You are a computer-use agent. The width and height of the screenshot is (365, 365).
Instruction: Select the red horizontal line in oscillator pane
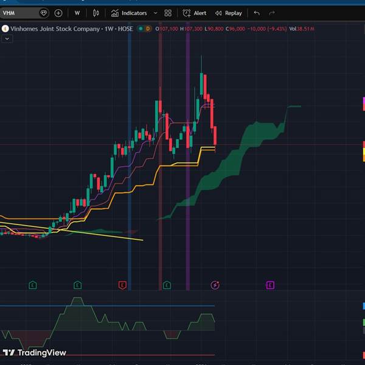(140, 355)
